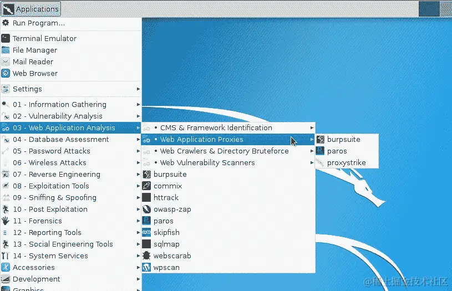
Task: Click the skipfish icon
Action: (146, 232)
